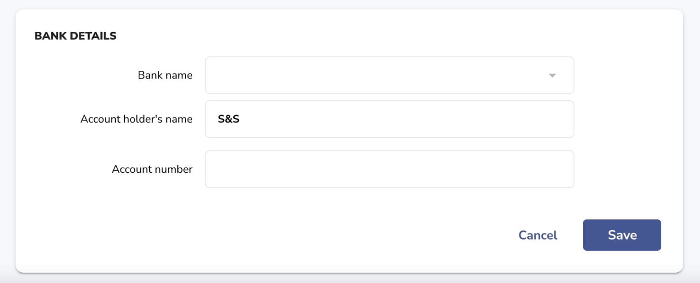Click into the Account number field
Screen dimensions: 700x283
tap(390, 169)
